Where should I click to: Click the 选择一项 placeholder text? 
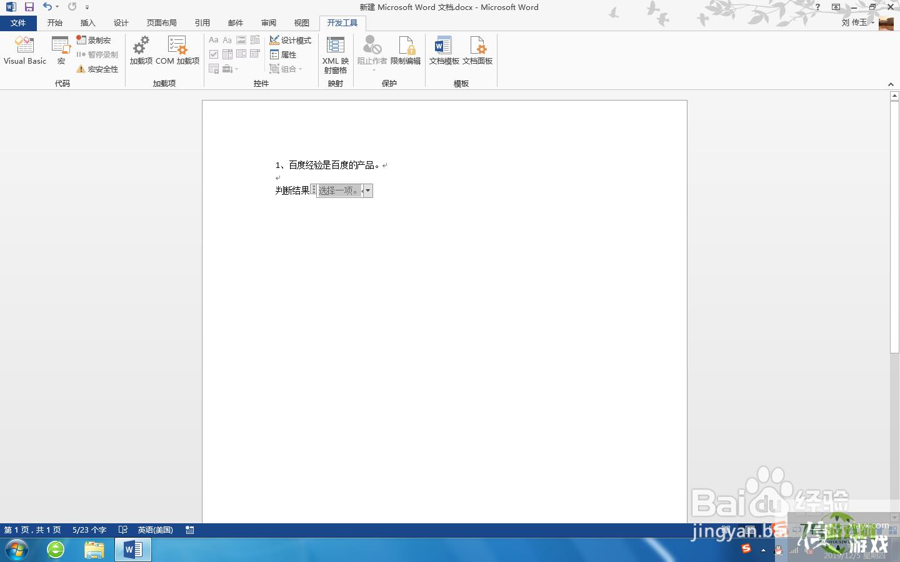[339, 190]
